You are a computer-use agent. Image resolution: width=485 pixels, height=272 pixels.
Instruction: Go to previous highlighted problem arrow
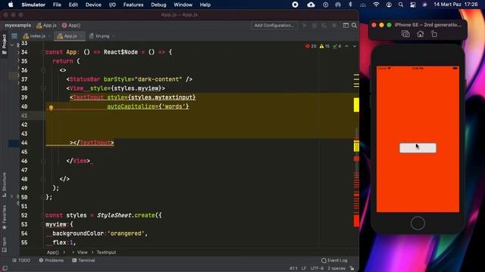[347, 46]
